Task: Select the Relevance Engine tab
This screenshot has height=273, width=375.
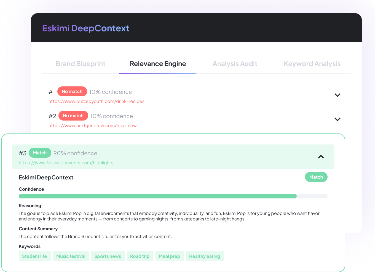Action: pos(158,64)
